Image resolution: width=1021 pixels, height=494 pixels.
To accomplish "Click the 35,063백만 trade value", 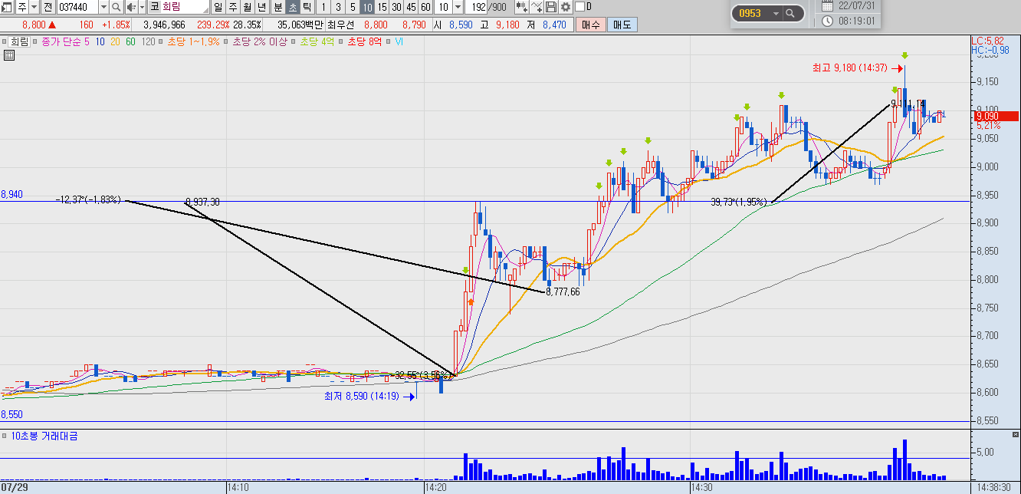I will coord(300,25).
